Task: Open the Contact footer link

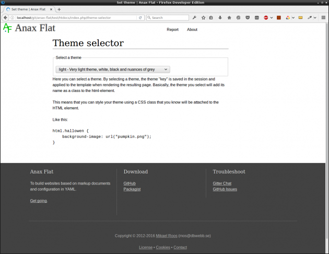Action: 180,247
